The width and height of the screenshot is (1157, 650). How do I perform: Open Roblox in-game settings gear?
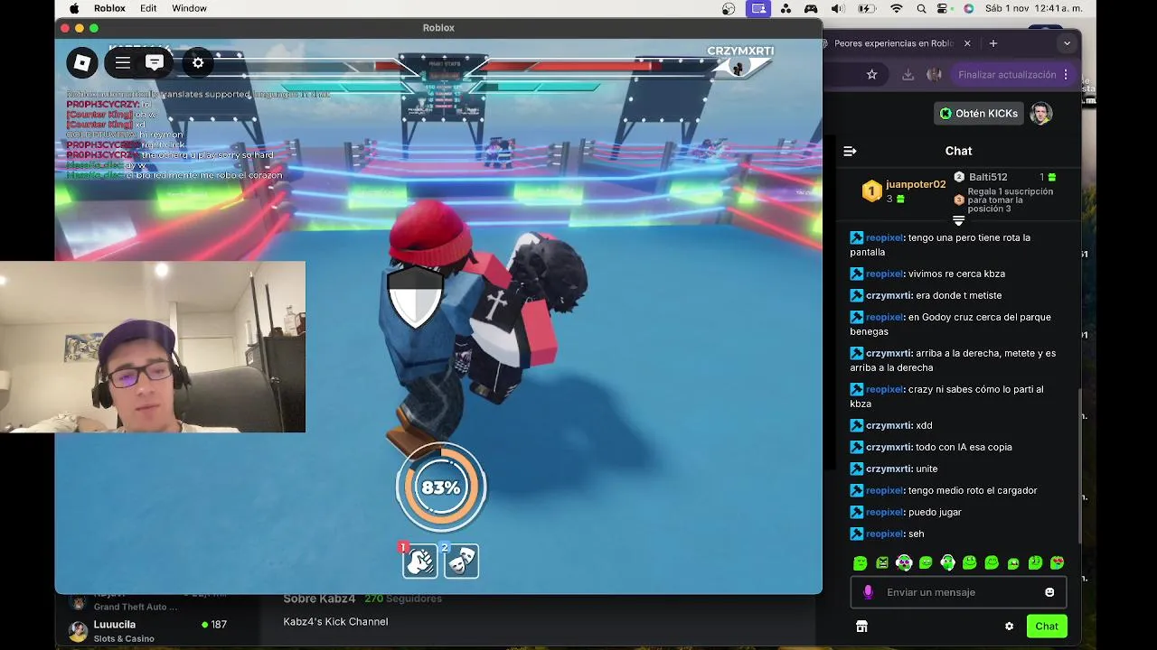click(x=198, y=62)
